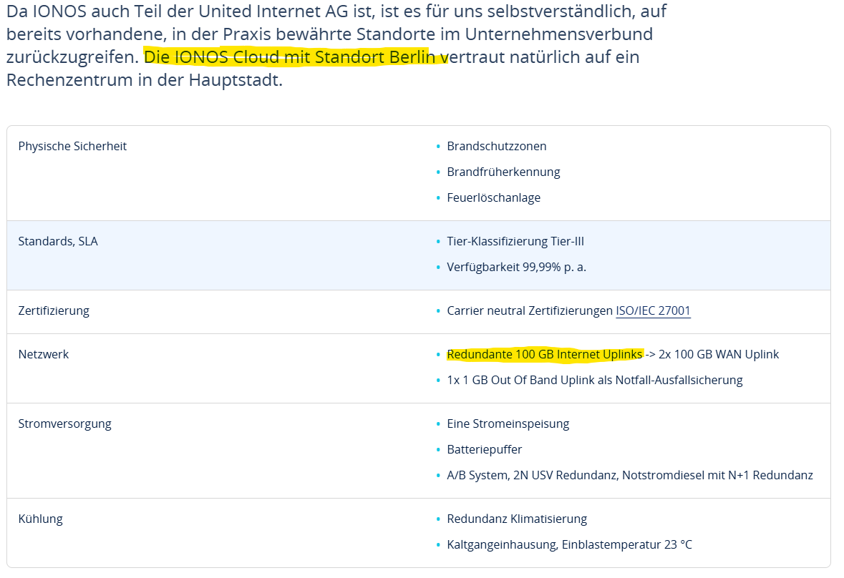Click the 'Standards, SLA' row label

coord(58,241)
